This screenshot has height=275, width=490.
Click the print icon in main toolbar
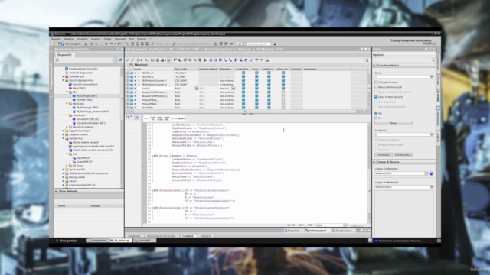(86, 44)
